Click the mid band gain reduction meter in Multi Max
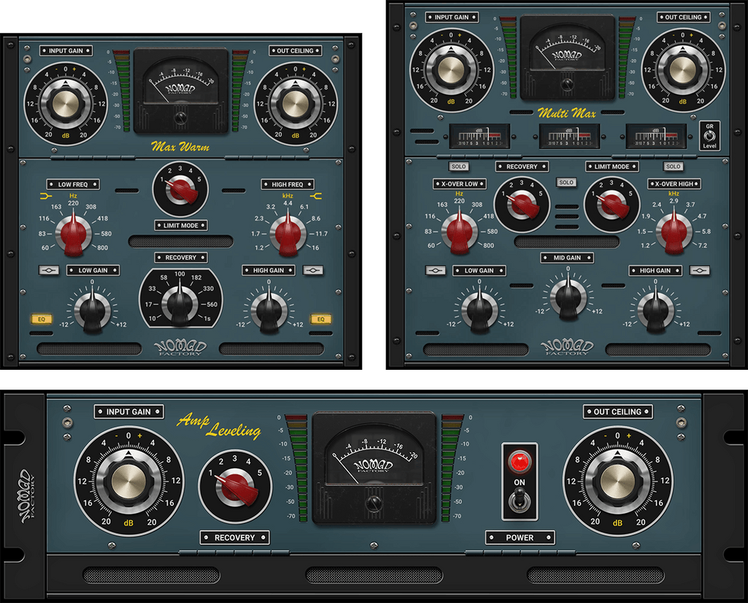 [x=569, y=137]
